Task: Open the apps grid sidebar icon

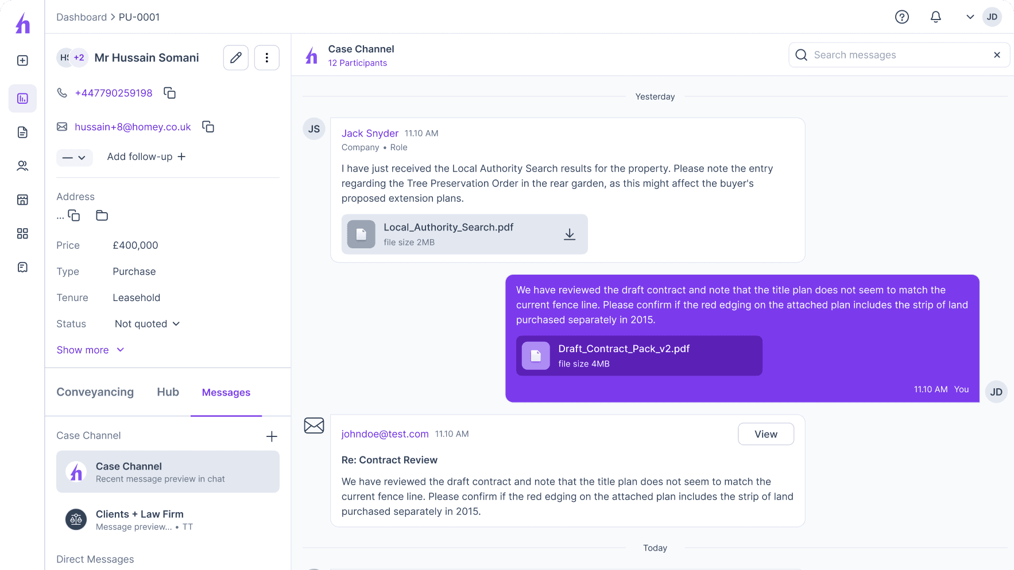Action: (x=22, y=233)
